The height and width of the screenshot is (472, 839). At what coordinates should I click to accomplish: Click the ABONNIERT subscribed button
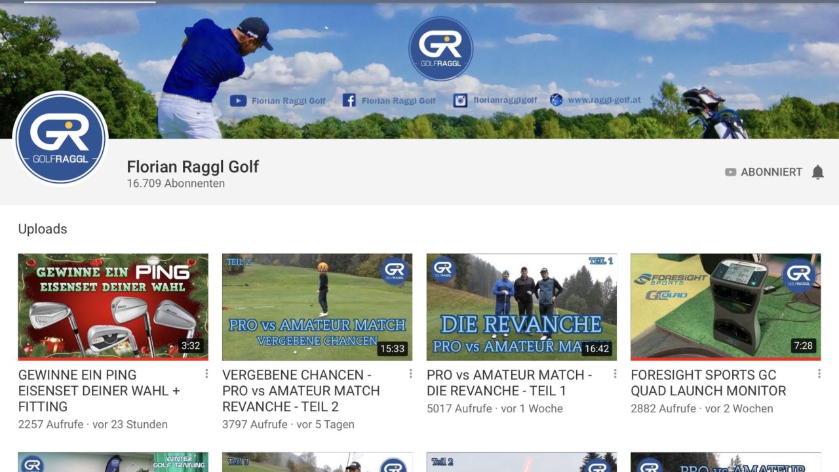pos(764,172)
